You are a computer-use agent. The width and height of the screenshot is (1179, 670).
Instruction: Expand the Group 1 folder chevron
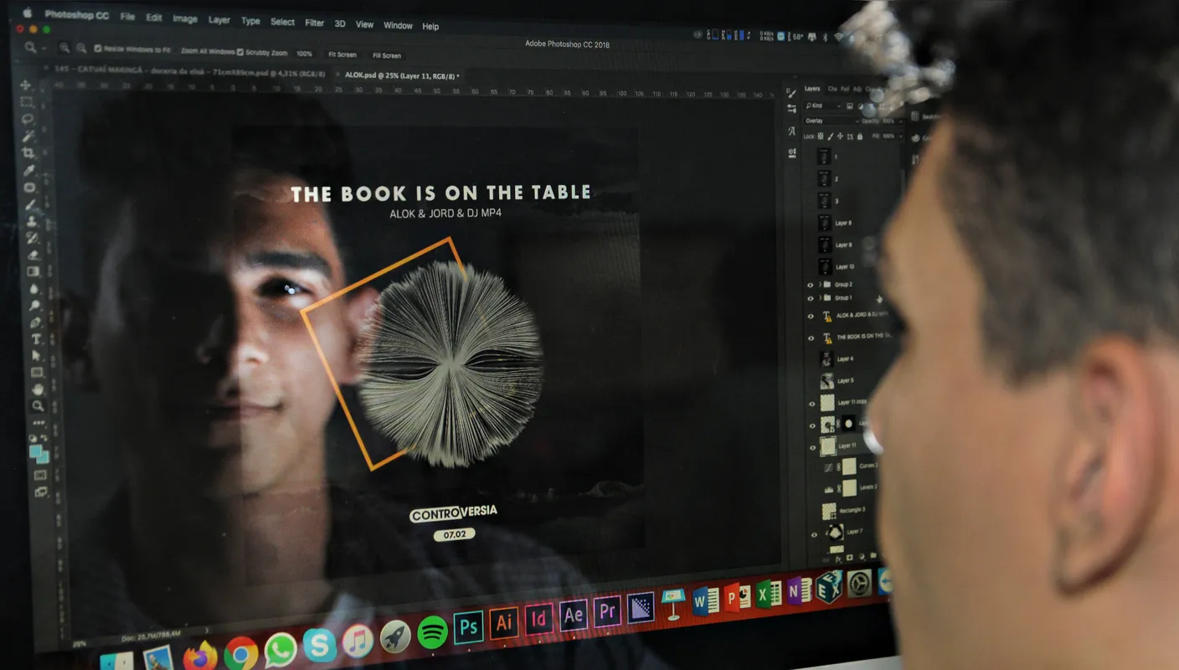(x=819, y=298)
